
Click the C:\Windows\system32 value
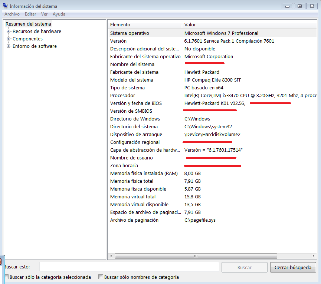(208, 126)
